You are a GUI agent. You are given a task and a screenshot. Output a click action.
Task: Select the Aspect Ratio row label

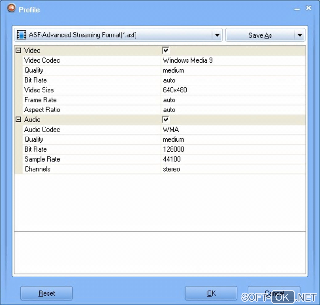[42, 110]
